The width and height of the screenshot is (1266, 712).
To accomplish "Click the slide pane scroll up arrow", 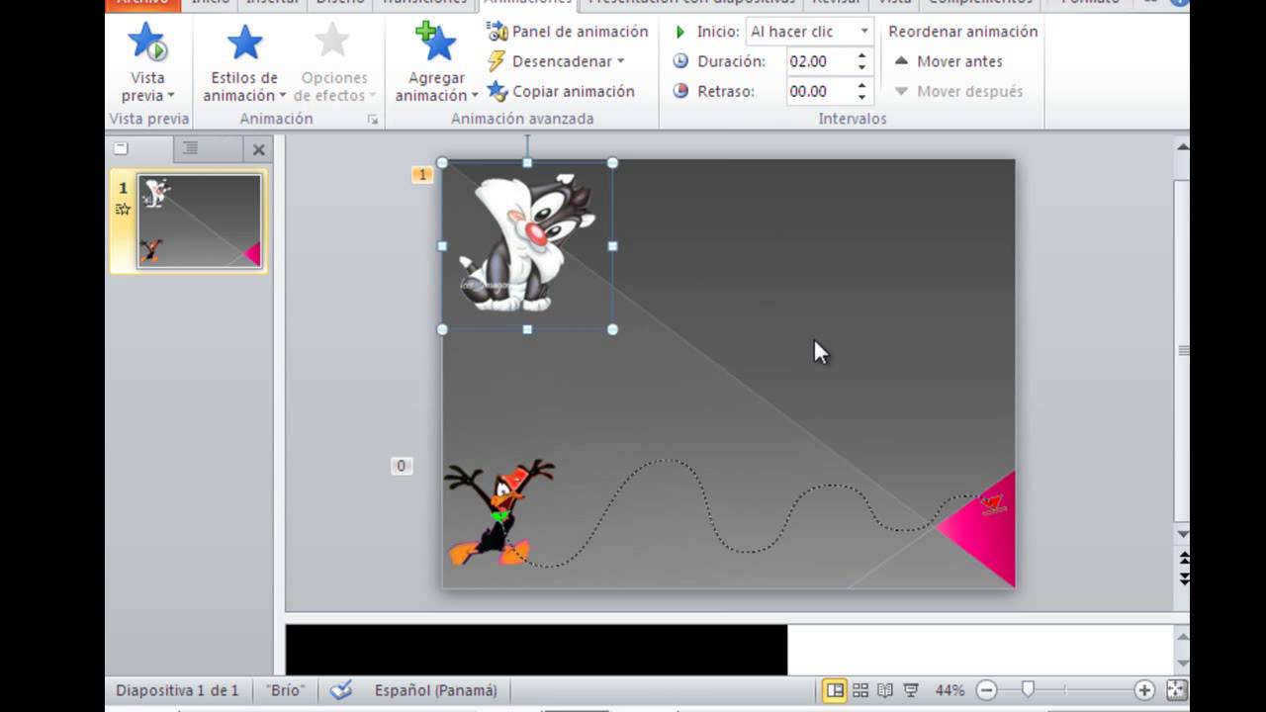I will 1182,146.
